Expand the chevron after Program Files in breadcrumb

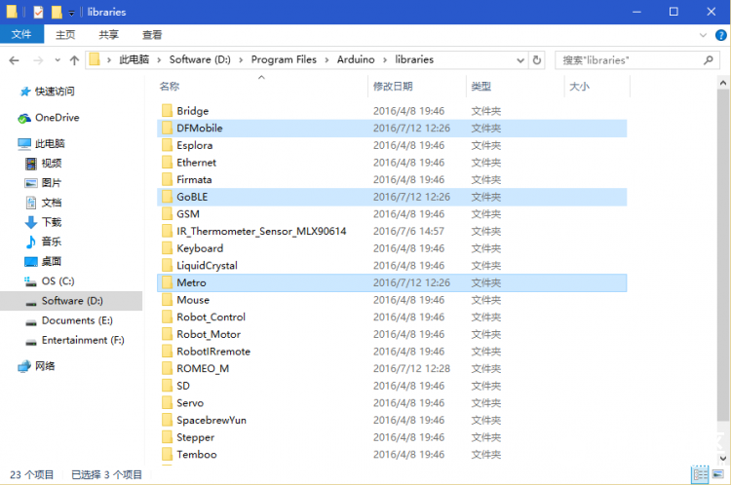tap(327, 60)
